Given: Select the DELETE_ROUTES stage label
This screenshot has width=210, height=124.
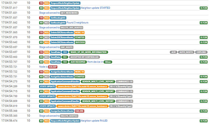Looking at the screenshot, I should coord(69,116).
